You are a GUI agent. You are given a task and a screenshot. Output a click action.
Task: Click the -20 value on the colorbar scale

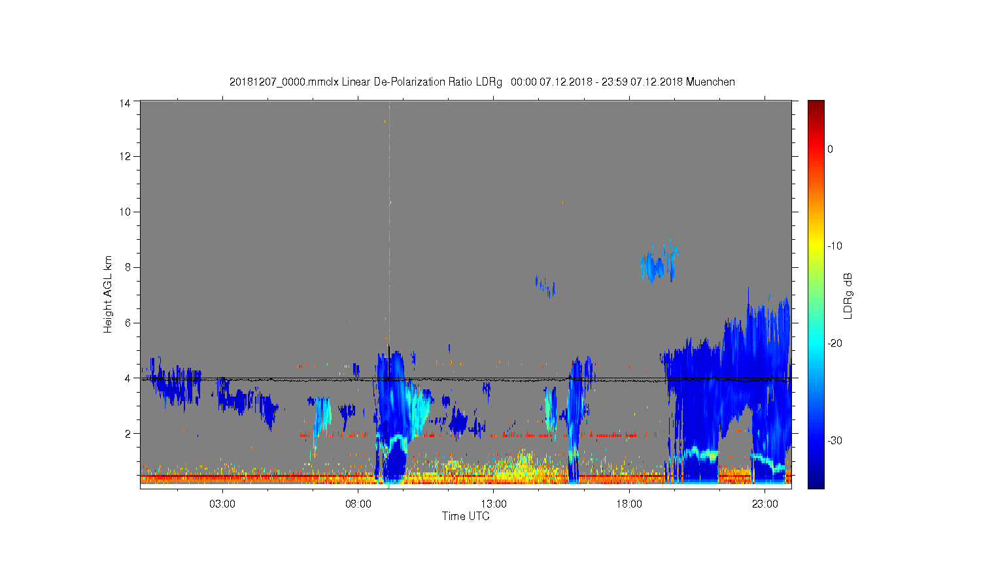click(835, 344)
